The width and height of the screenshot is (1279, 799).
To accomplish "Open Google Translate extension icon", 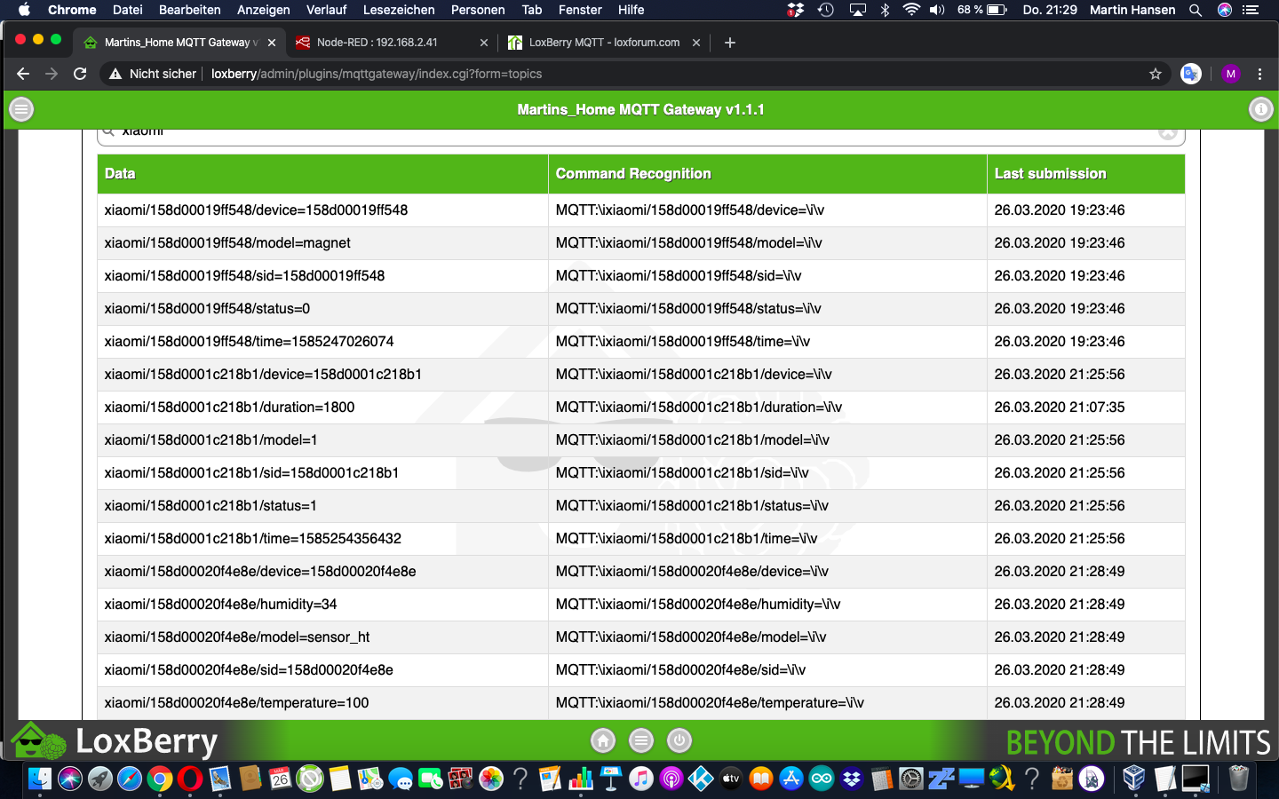I will [1191, 74].
